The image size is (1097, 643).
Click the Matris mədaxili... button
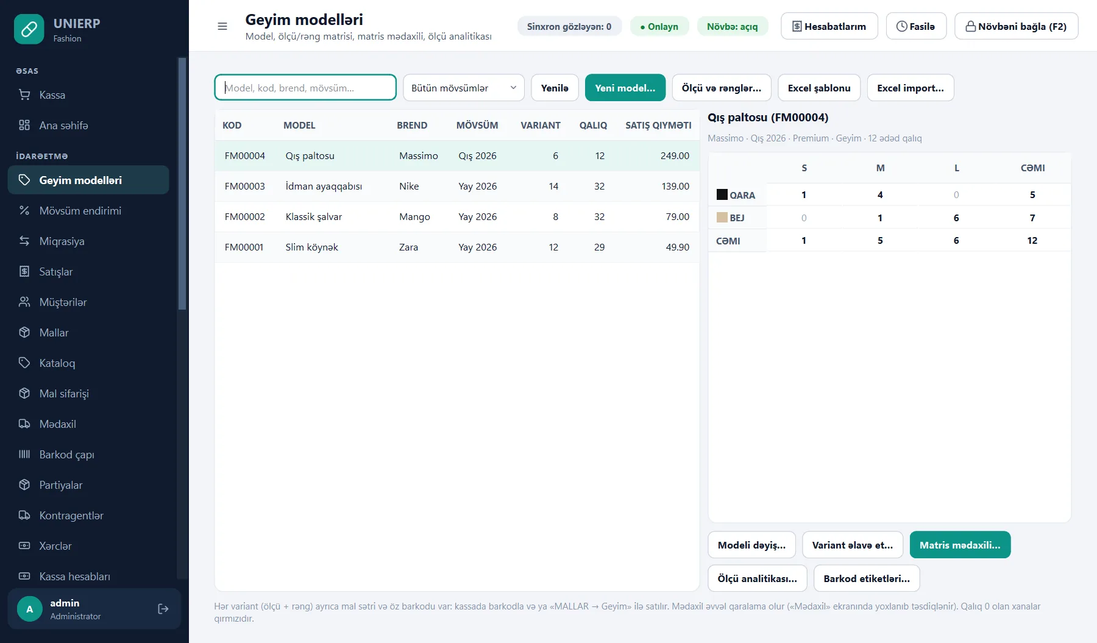tap(960, 545)
